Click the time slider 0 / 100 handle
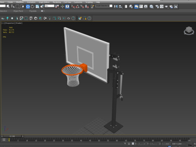 tap(12, 136)
